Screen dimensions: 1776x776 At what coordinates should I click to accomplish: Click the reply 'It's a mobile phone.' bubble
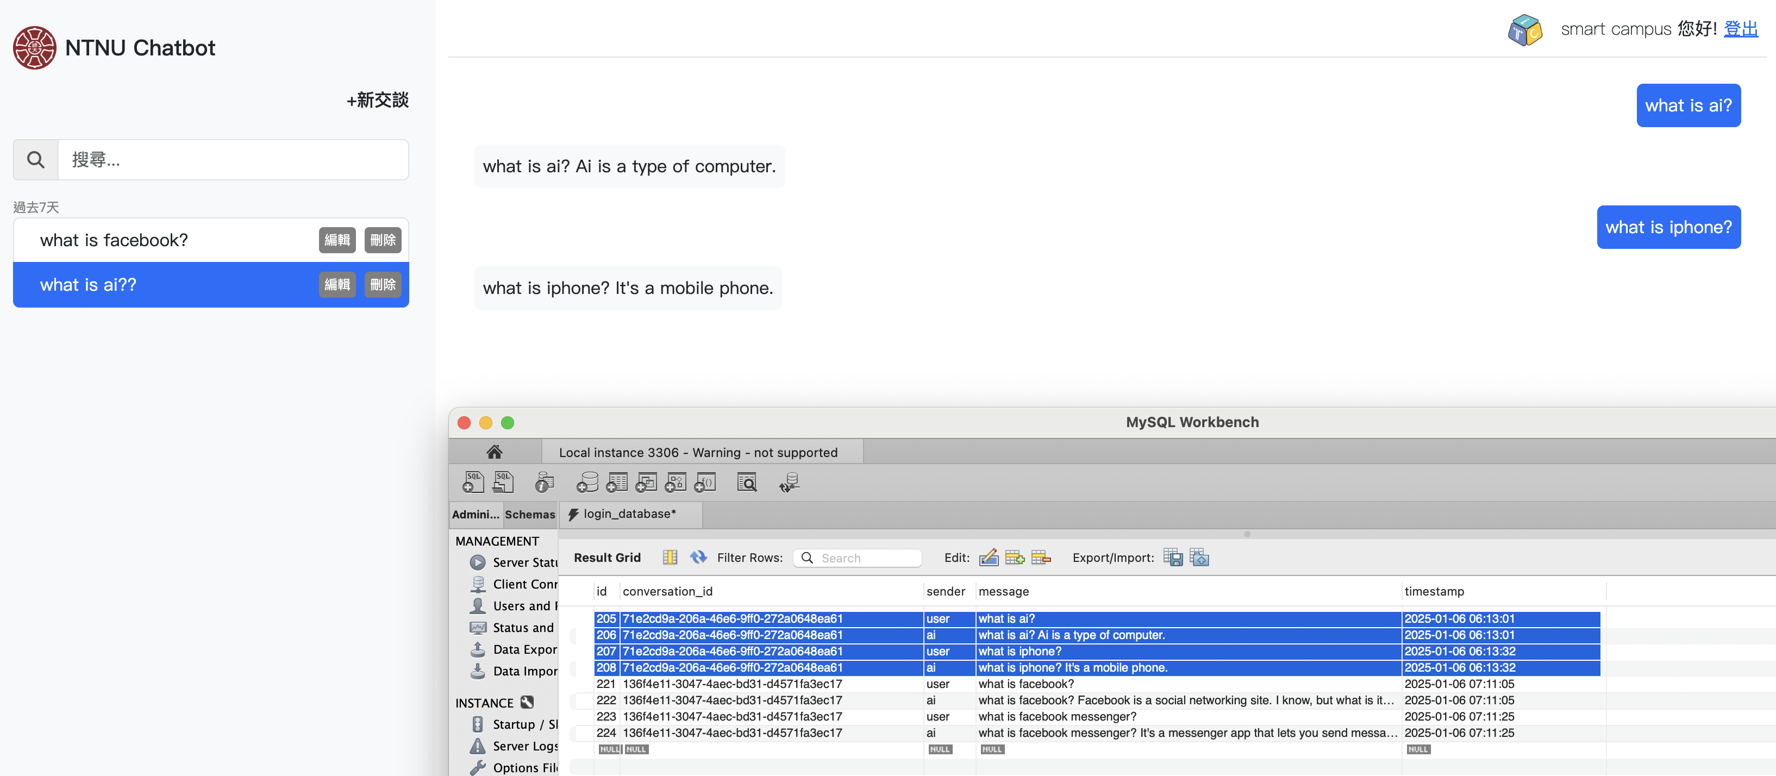tap(628, 288)
